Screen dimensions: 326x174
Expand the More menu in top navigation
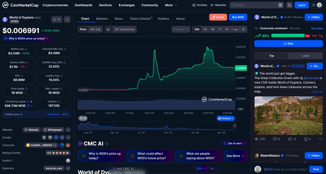click(171, 5)
